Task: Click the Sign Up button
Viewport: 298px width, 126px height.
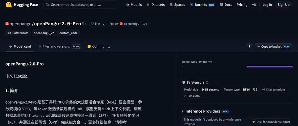Action: click(x=283, y=5)
